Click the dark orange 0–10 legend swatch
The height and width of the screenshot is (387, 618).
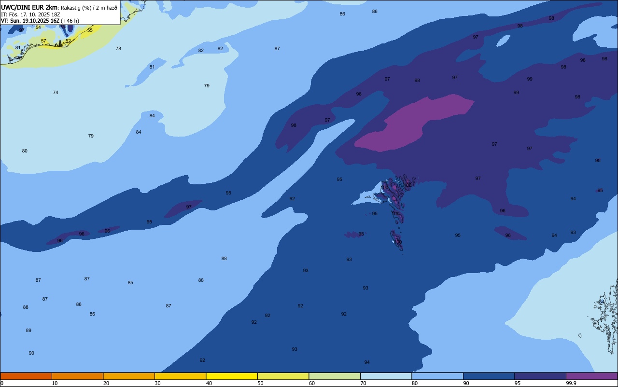click(26, 376)
